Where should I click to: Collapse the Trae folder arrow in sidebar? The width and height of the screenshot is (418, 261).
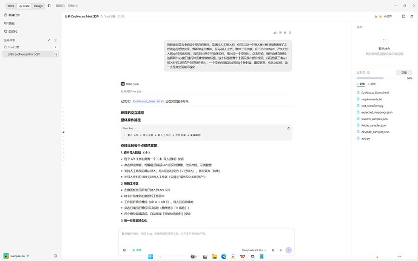tap(56, 47)
